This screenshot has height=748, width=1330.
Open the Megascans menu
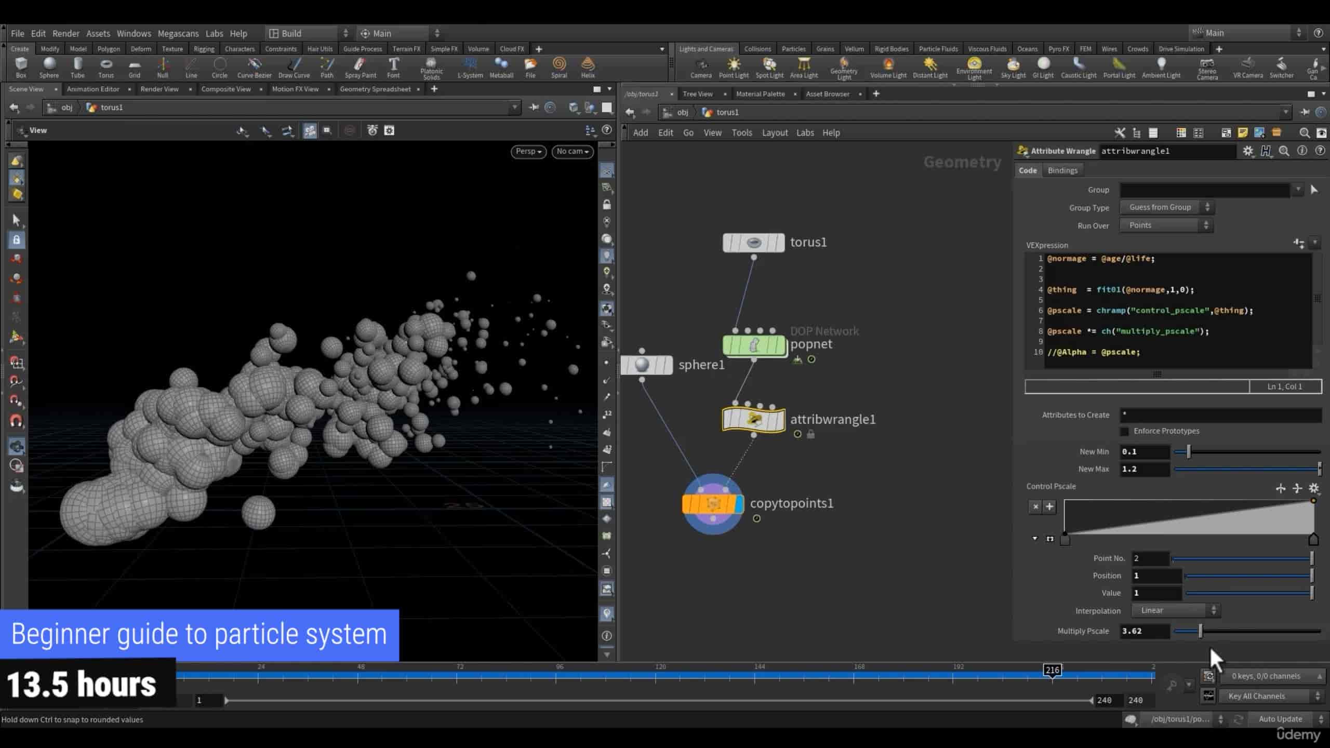tap(178, 33)
